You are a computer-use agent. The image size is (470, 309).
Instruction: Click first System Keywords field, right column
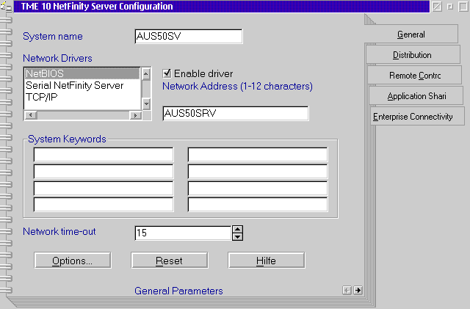pos(258,155)
